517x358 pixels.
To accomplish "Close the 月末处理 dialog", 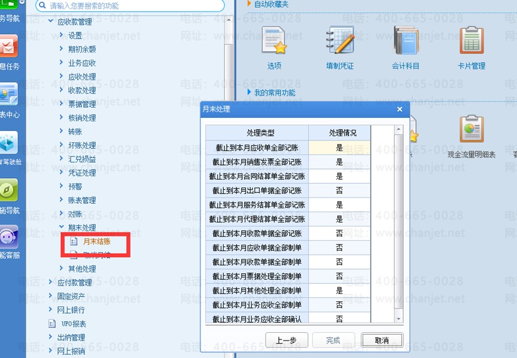I will tap(400, 109).
